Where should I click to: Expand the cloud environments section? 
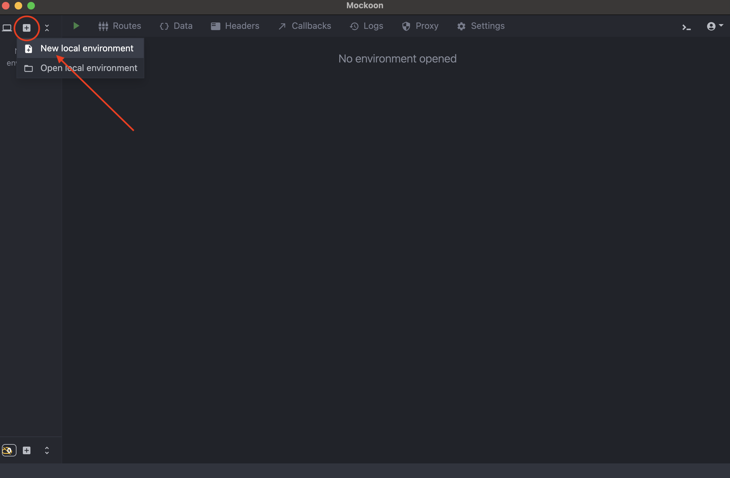[x=47, y=450]
